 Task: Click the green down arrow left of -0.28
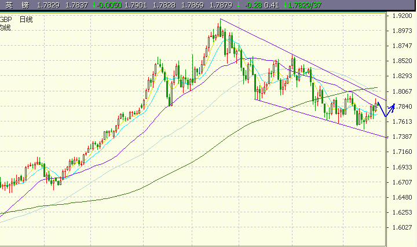pos(238,5)
